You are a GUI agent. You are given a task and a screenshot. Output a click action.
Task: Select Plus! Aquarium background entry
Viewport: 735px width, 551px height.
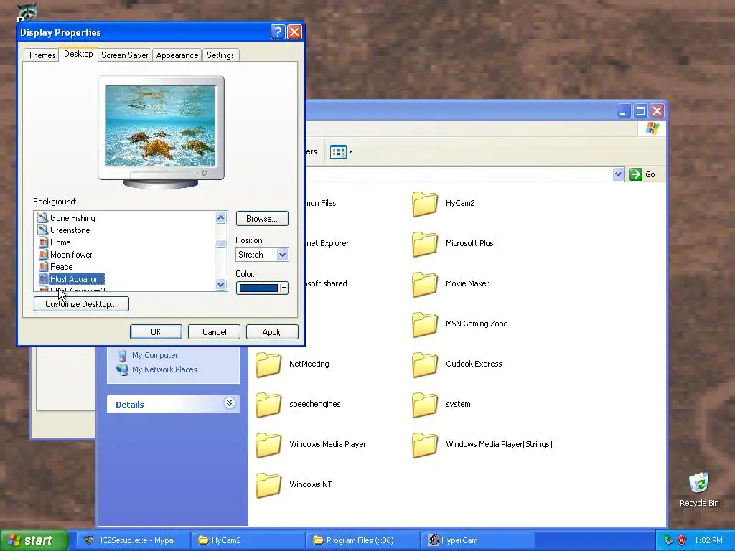pyautogui.click(x=76, y=279)
